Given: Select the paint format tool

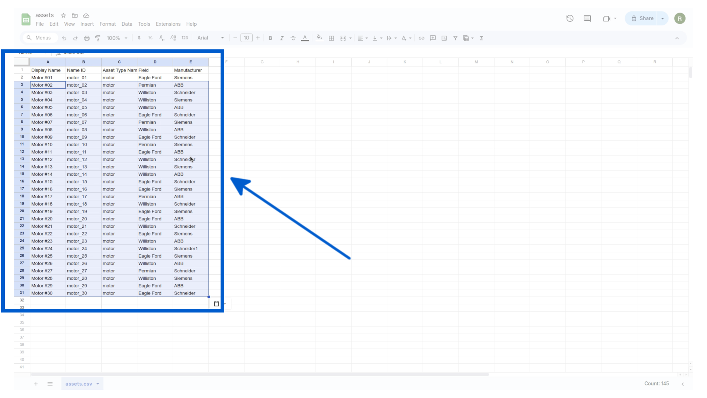Looking at the screenshot, I should pyautogui.click(x=98, y=38).
